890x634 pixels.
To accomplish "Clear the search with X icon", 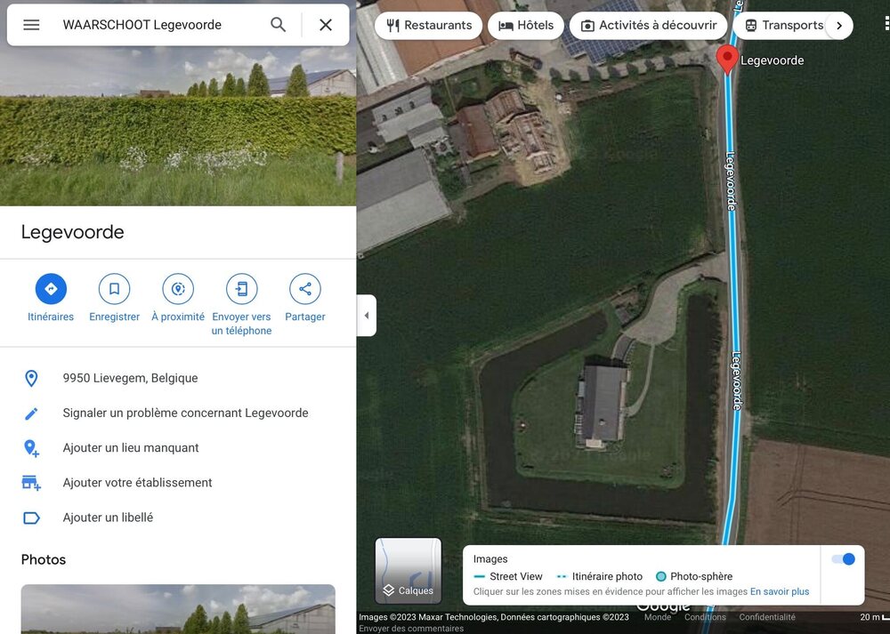I will coord(326,25).
